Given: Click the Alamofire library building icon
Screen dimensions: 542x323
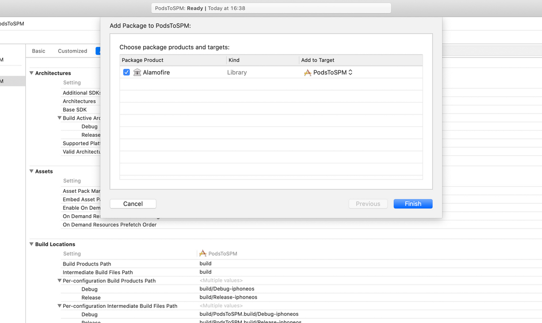Looking at the screenshot, I should (137, 72).
